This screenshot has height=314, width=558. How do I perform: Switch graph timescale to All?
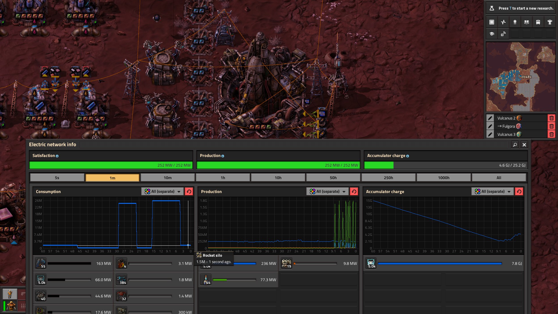[x=499, y=178]
